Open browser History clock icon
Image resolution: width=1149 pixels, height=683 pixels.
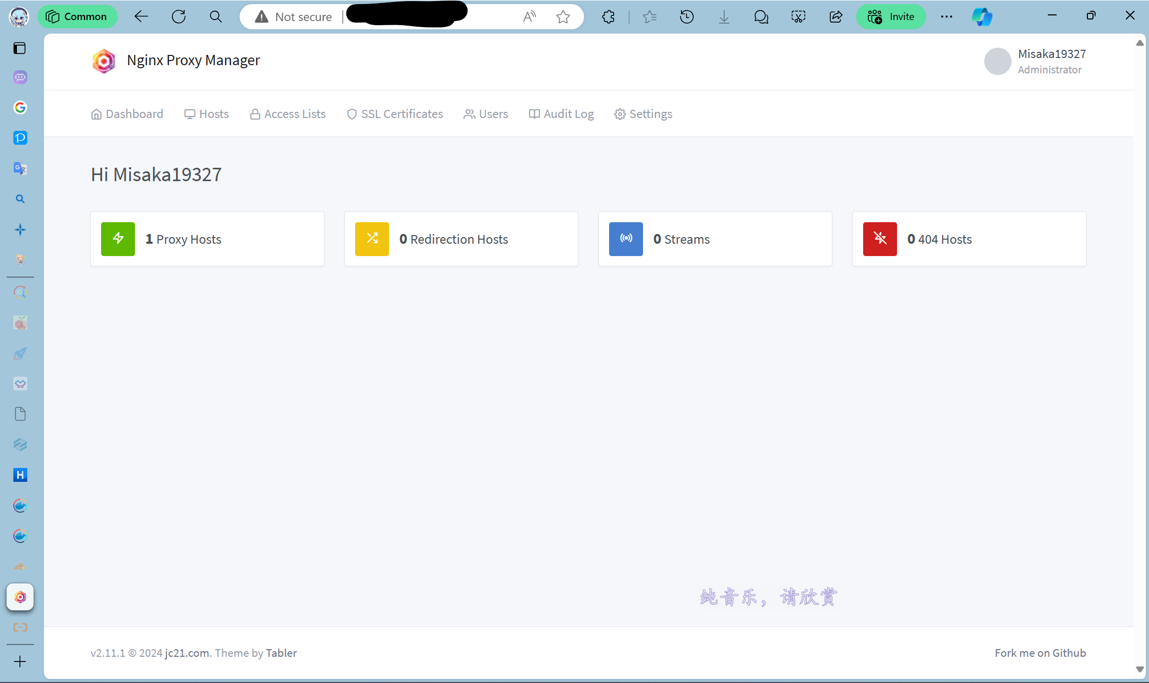(x=687, y=17)
